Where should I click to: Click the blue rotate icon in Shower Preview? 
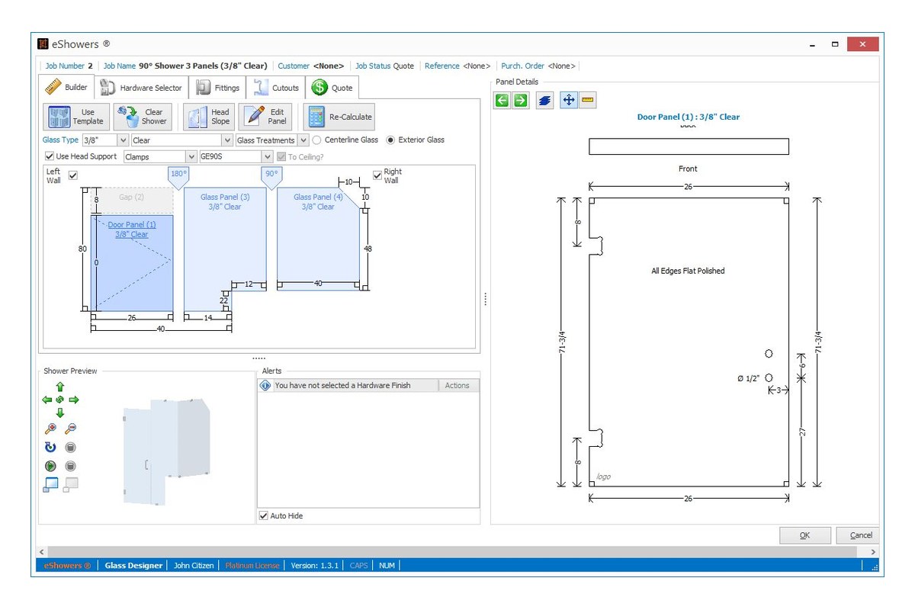point(50,448)
